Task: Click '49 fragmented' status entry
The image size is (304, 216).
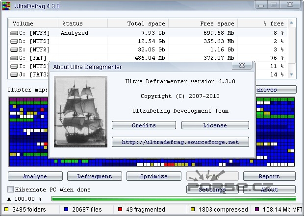Action: click(146, 210)
